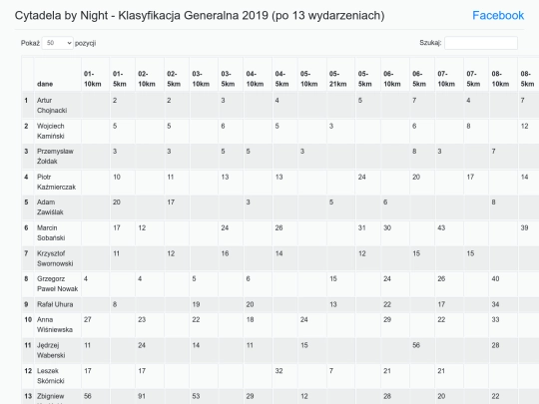Image resolution: width=539 pixels, height=404 pixels.
Task: Open the Facebook link
Action: (x=498, y=15)
